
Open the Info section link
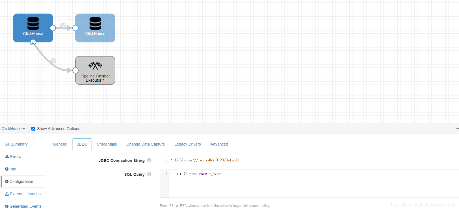click(x=13, y=169)
